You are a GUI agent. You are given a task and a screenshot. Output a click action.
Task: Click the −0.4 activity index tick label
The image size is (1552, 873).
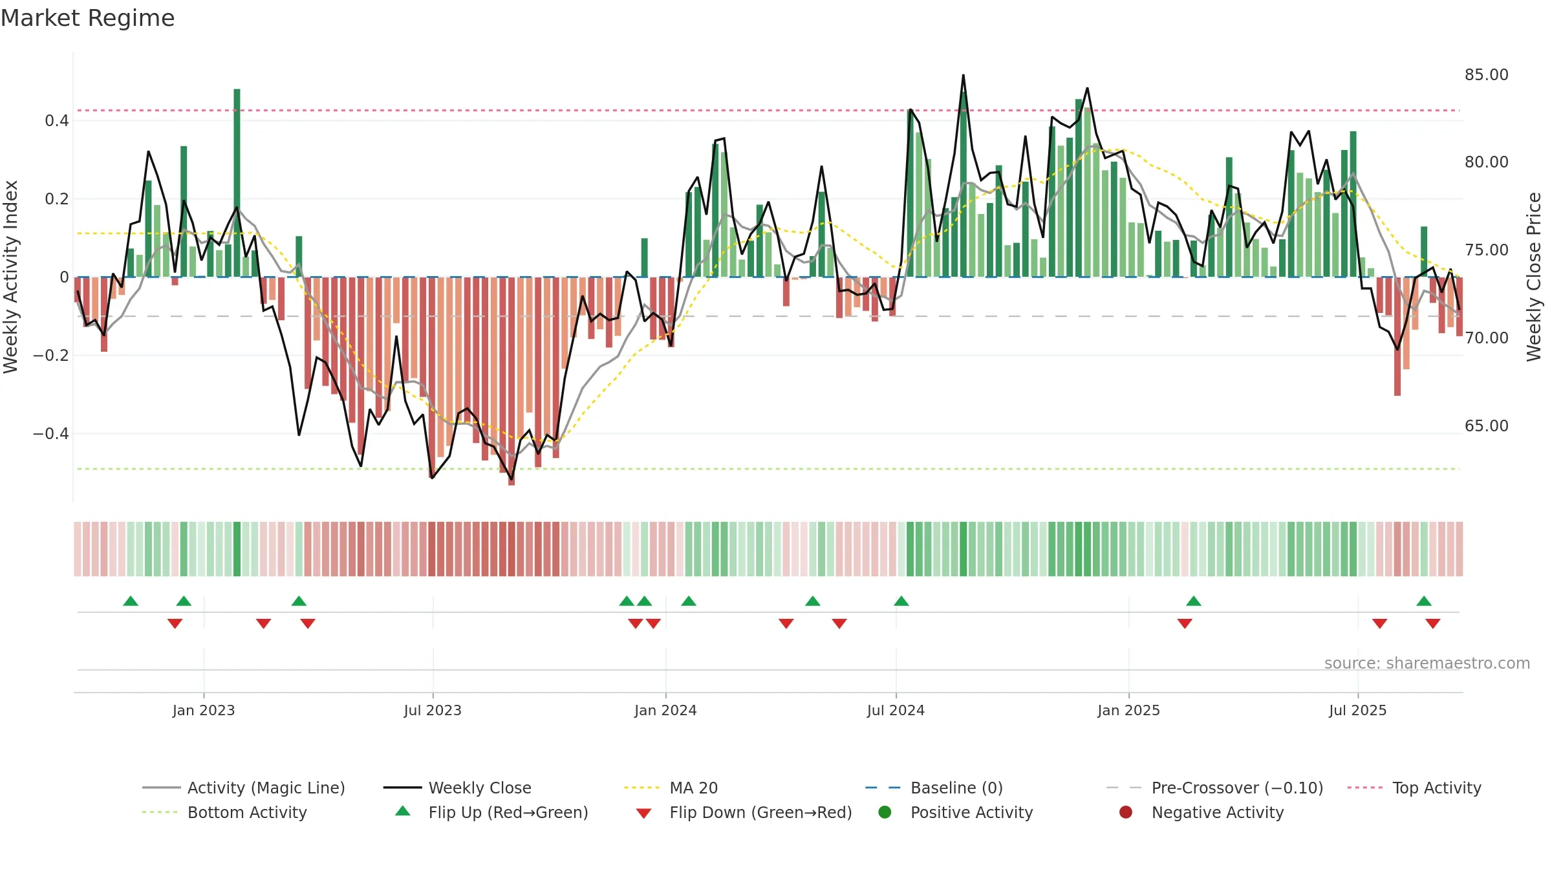click(51, 433)
